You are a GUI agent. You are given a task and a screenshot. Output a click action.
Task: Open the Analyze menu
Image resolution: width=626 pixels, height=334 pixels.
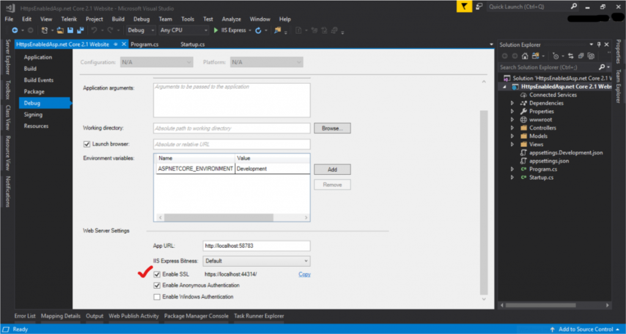pyautogui.click(x=231, y=19)
